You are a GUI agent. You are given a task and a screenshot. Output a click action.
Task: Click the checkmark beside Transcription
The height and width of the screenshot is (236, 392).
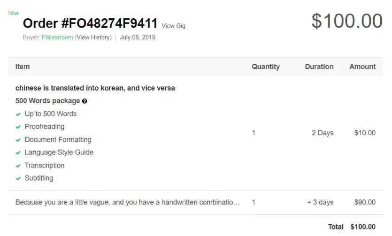point(18,166)
